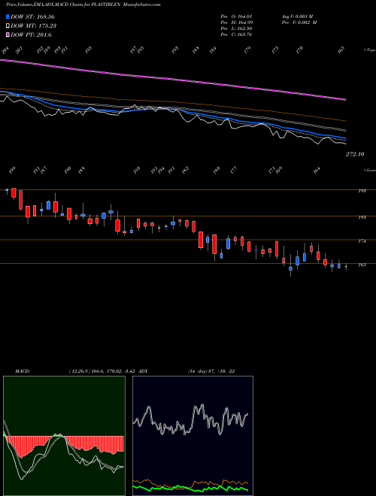Image resolution: width=376 pixels, height=496 pixels.
Task: Click the ADX '(14 day) 37, -10, -22' values
Action: point(211,371)
